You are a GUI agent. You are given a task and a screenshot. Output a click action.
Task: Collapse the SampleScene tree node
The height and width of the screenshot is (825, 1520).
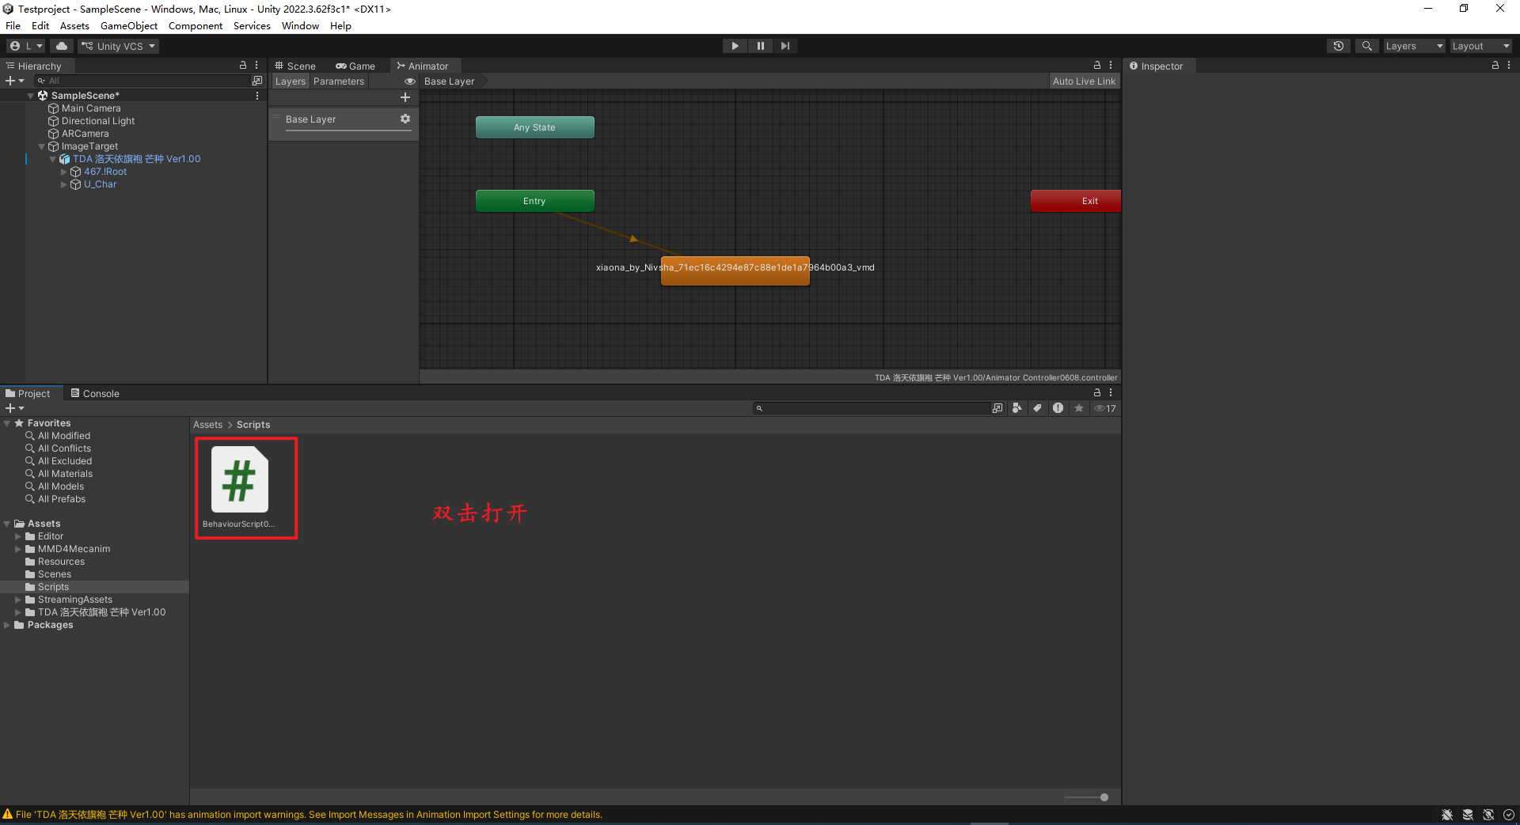pos(31,96)
